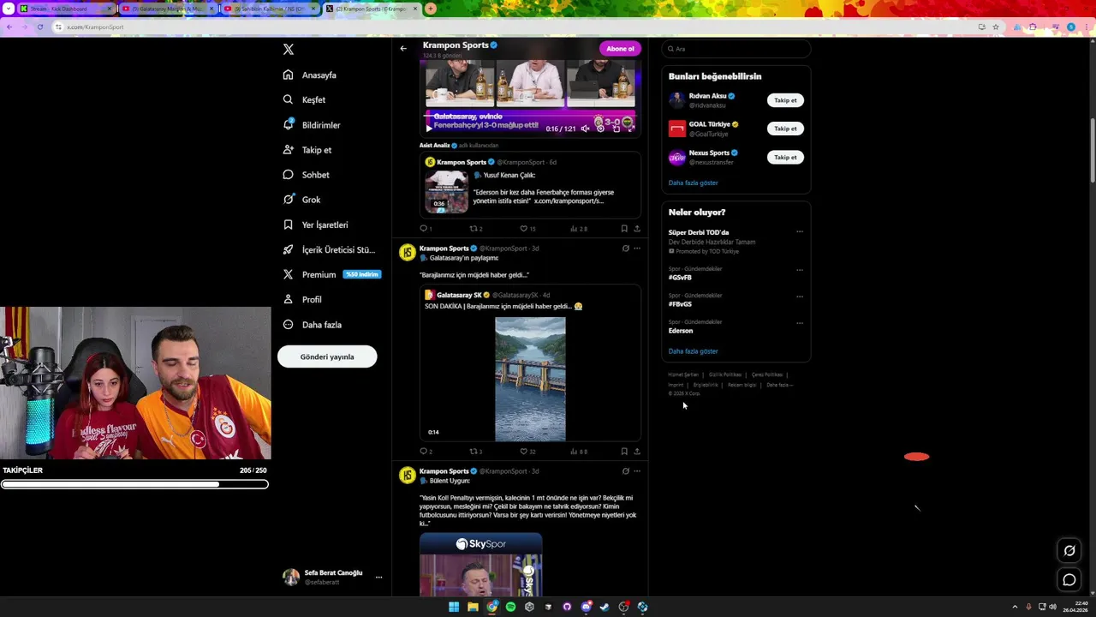Click the X logo in the sidebar
Image resolution: width=1096 pixels, height=617 pixels.
[289, 50]
